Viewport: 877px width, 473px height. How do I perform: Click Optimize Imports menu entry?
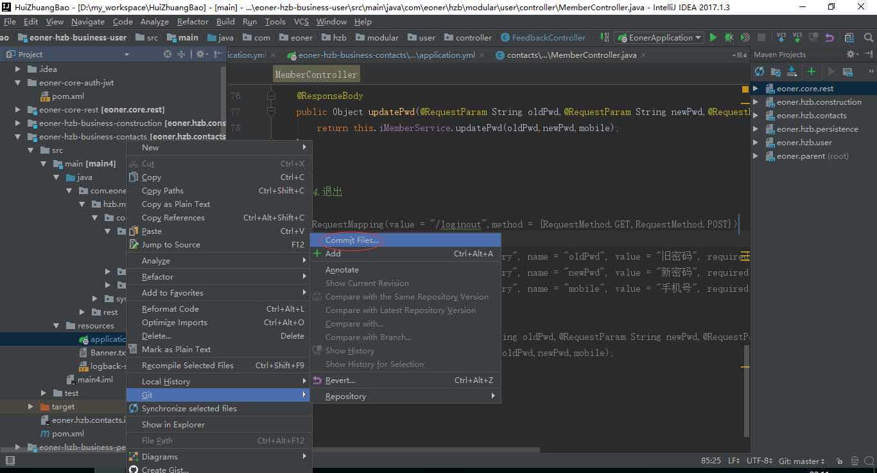(x=219, y=322)
